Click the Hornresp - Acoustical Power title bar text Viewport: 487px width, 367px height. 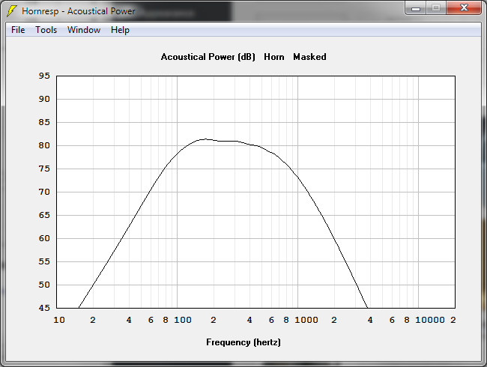click(x=79, y=11)
